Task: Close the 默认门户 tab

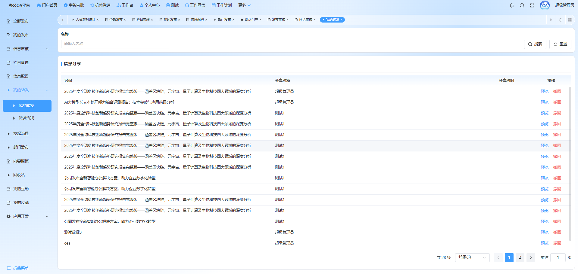Action: click(260, 20)
